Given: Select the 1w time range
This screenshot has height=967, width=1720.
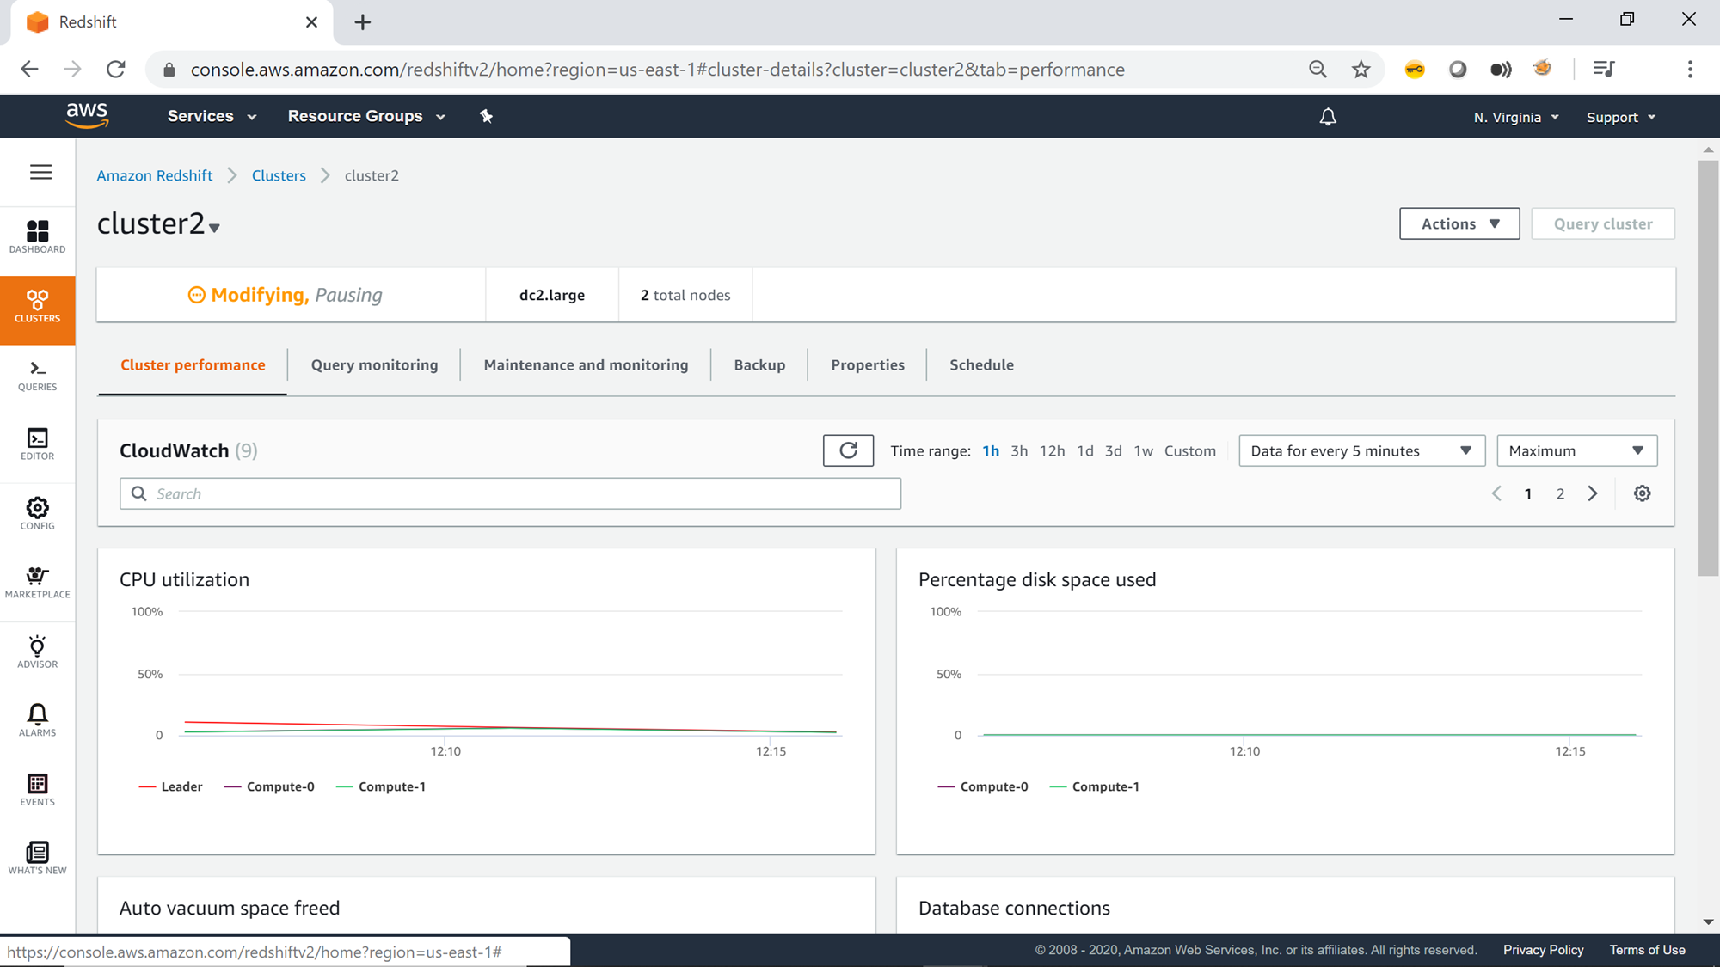Looking at the screenshot, I should (1143, 451).
